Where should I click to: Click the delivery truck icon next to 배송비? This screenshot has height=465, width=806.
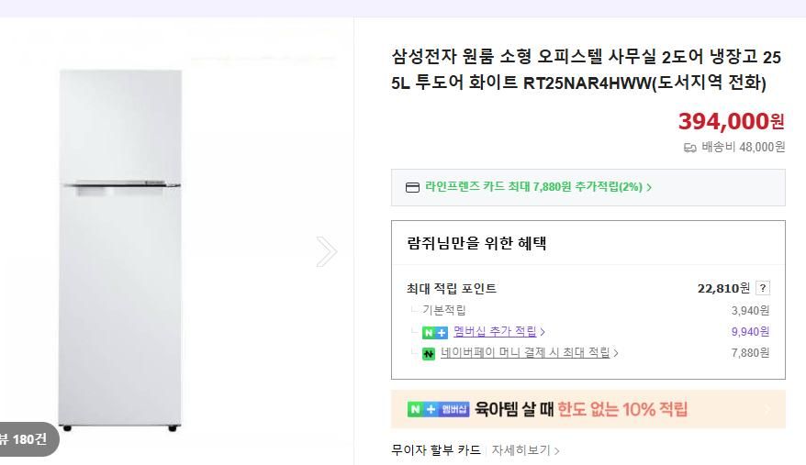click(690, 147)
